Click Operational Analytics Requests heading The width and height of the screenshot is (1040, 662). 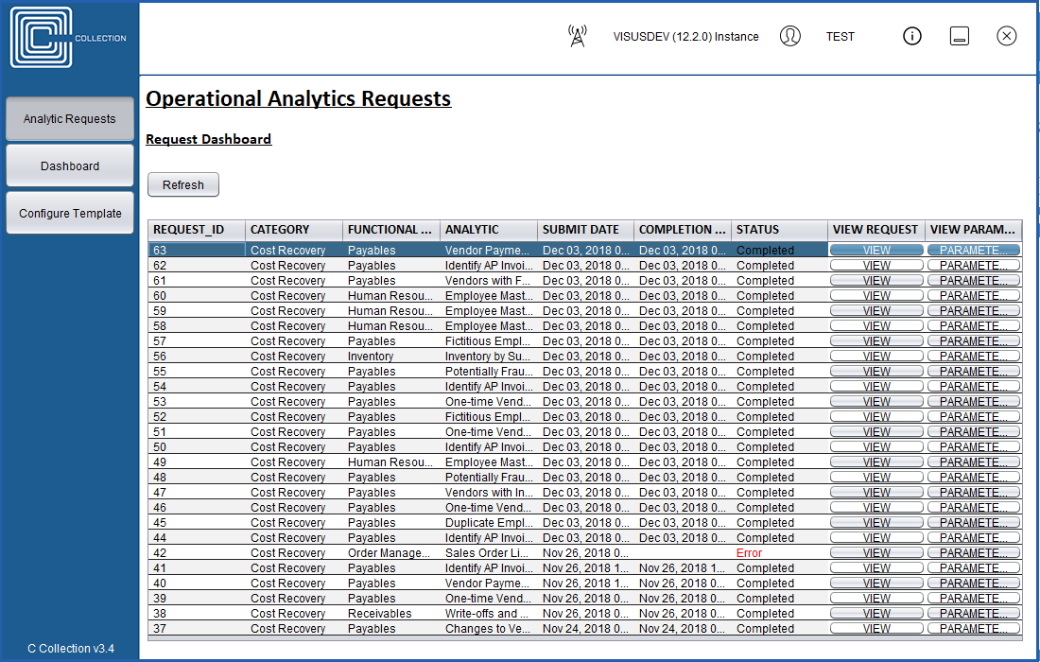tap(299, 98)
